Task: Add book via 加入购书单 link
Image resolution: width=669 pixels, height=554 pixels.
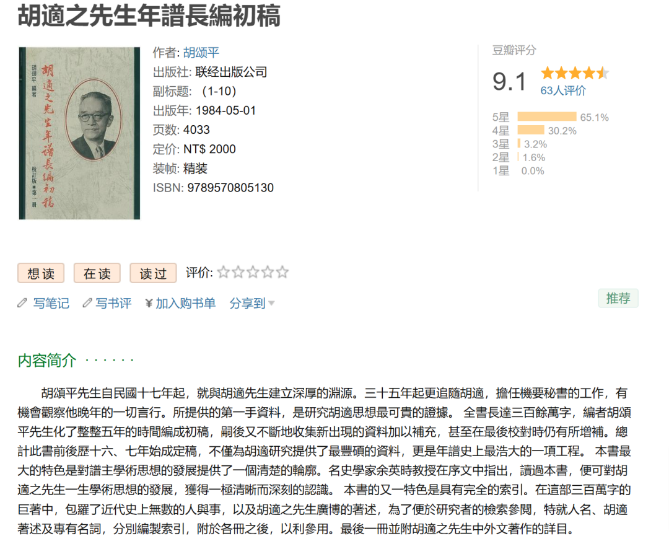Action: tap(186, 304)
